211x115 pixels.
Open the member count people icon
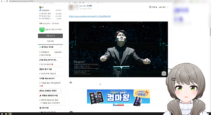coord(40,10)
